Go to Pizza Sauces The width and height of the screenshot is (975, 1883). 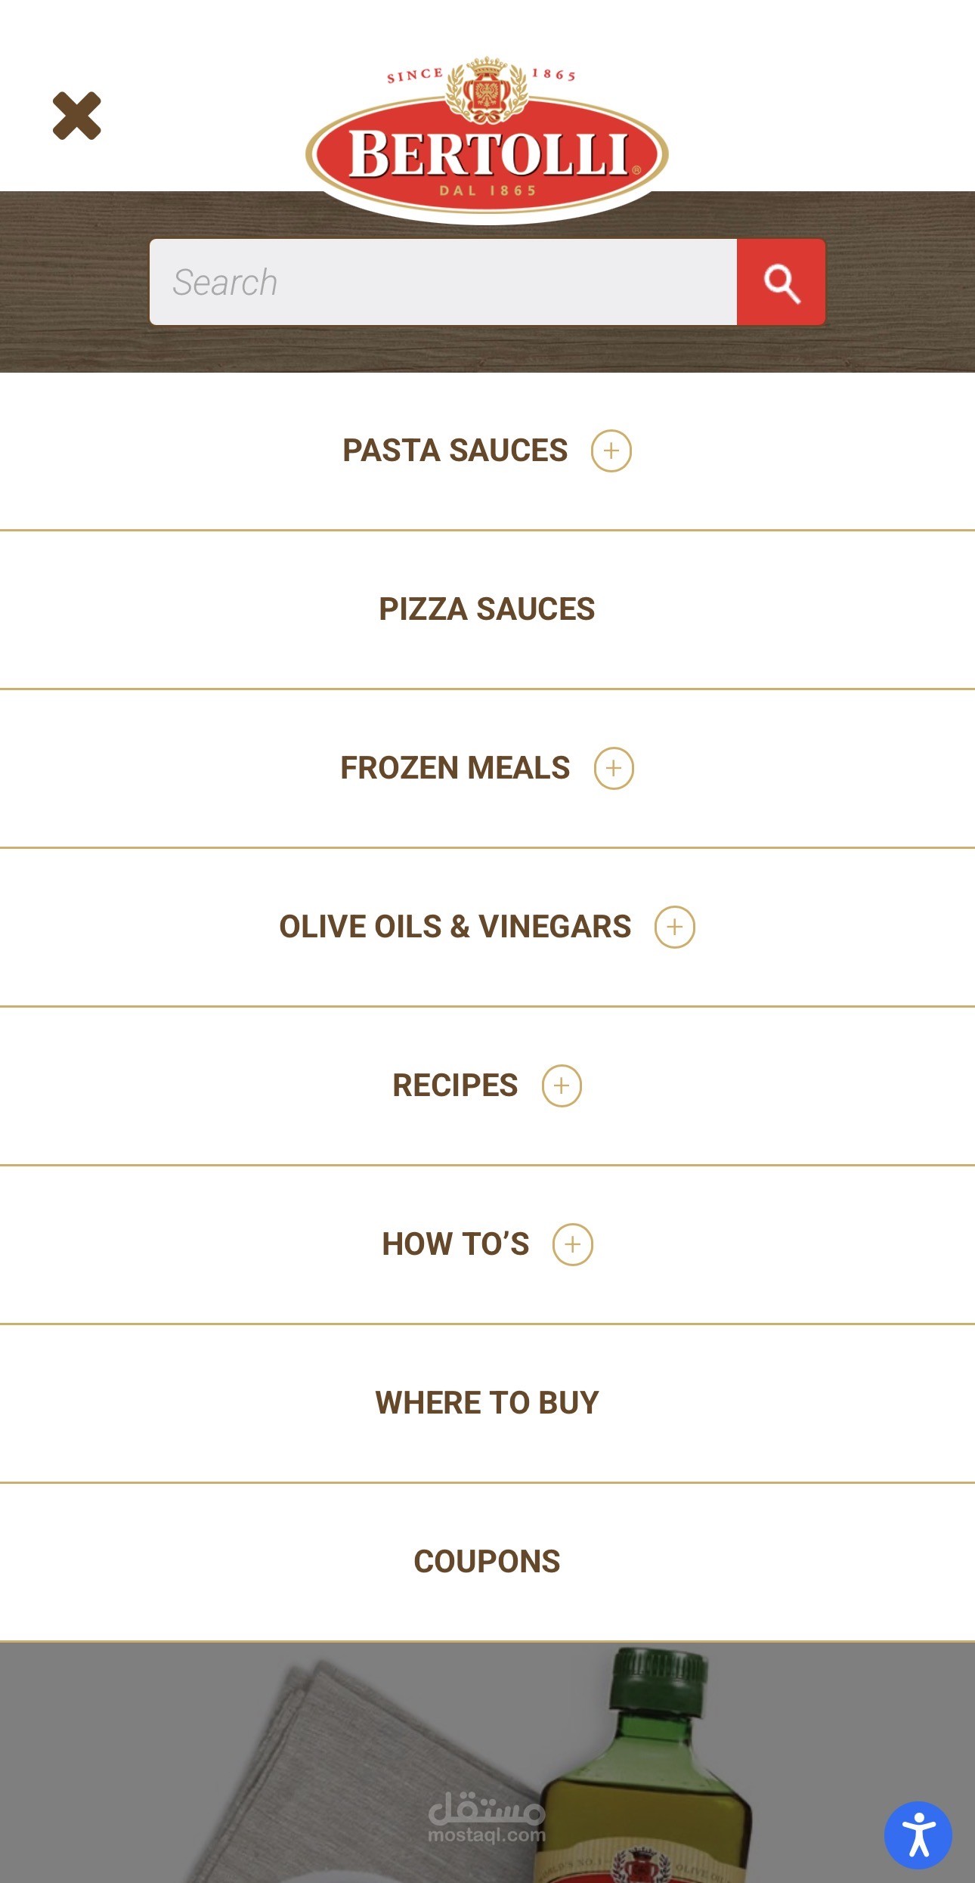coord(487,609)
